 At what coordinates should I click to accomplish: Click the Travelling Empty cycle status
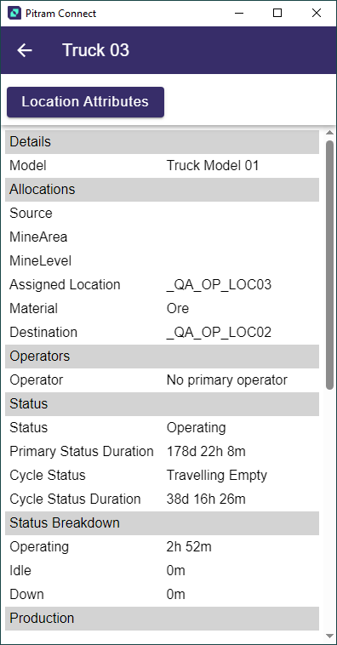(x=217, y=476)
